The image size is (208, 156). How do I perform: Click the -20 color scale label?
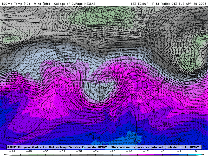(113, 151)
